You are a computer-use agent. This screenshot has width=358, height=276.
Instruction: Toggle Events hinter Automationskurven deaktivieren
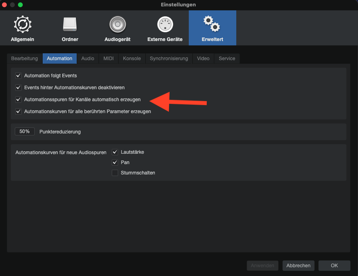[18, 88]
